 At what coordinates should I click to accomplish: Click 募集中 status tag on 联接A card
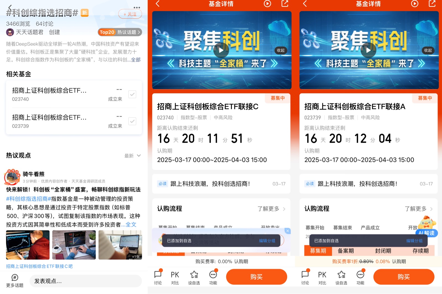[x=425, y=98]
